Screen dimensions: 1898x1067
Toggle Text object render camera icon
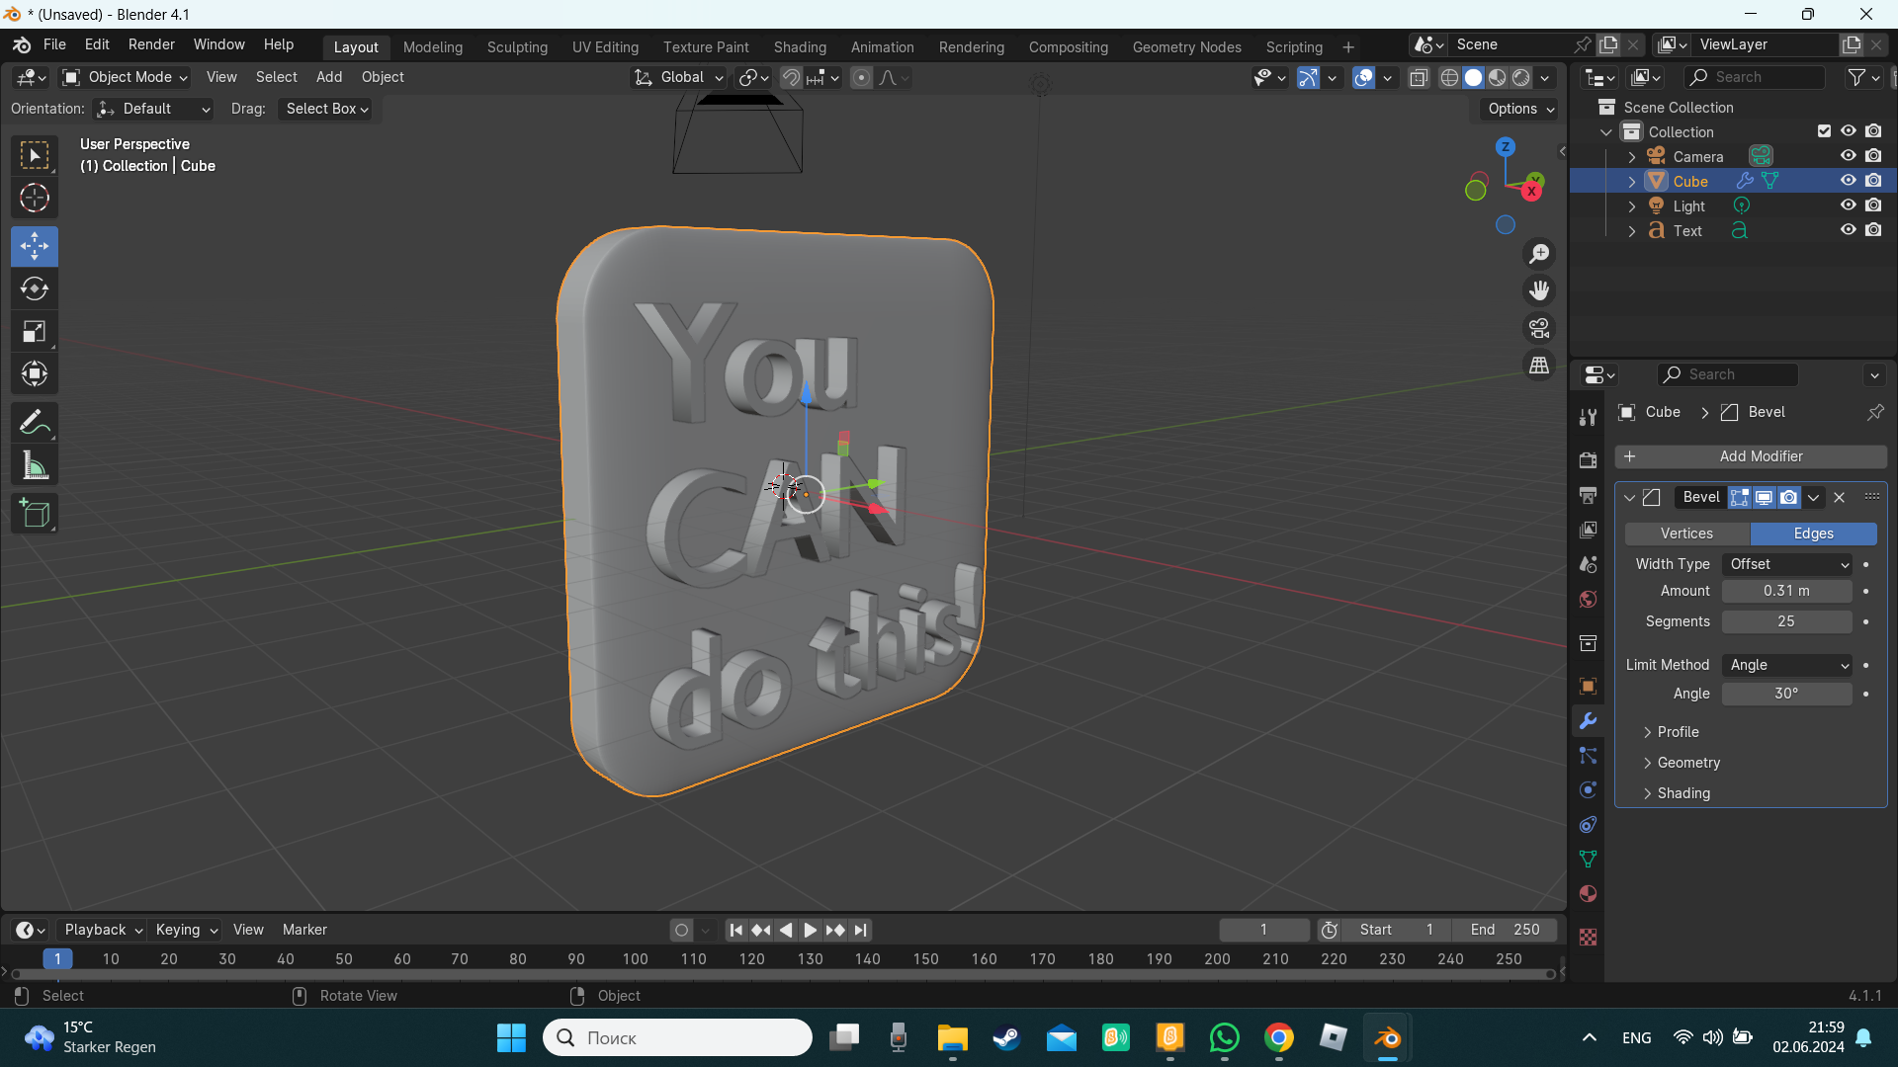click(1873, 230)
